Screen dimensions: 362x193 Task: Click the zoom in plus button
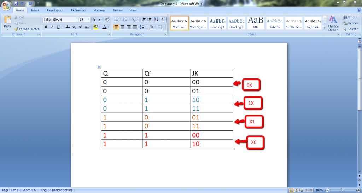click(358, 190)
